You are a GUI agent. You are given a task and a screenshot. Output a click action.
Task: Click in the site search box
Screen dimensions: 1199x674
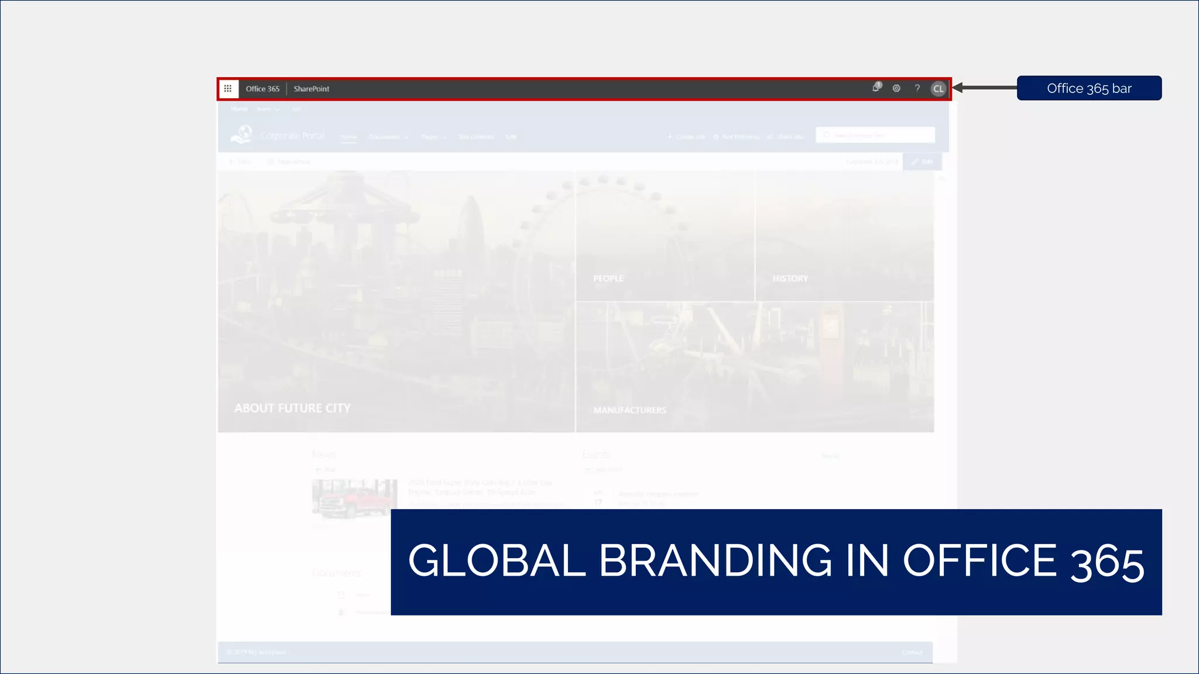[x=875, y=135]
